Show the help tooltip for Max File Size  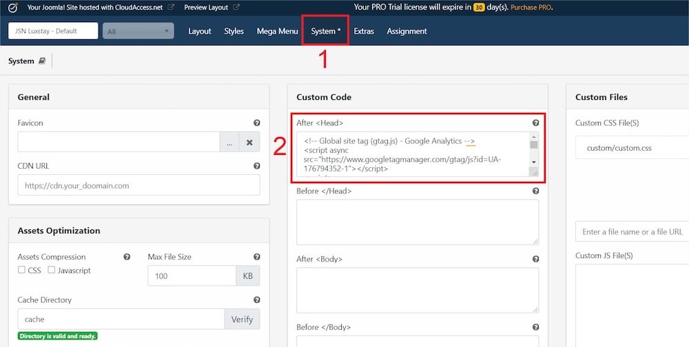point(256,257)
